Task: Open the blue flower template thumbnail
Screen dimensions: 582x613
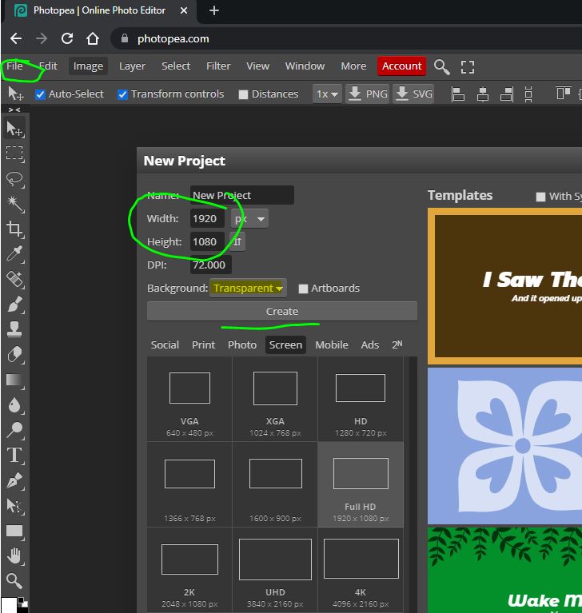Action: coord(504,446)
